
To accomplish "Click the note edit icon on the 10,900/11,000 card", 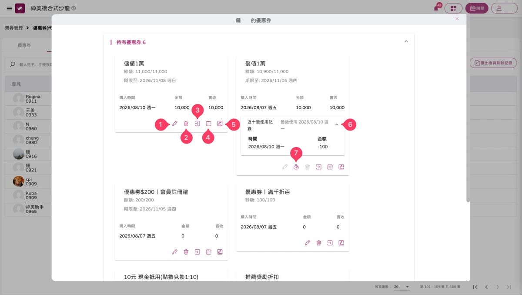I will [341, 167].
